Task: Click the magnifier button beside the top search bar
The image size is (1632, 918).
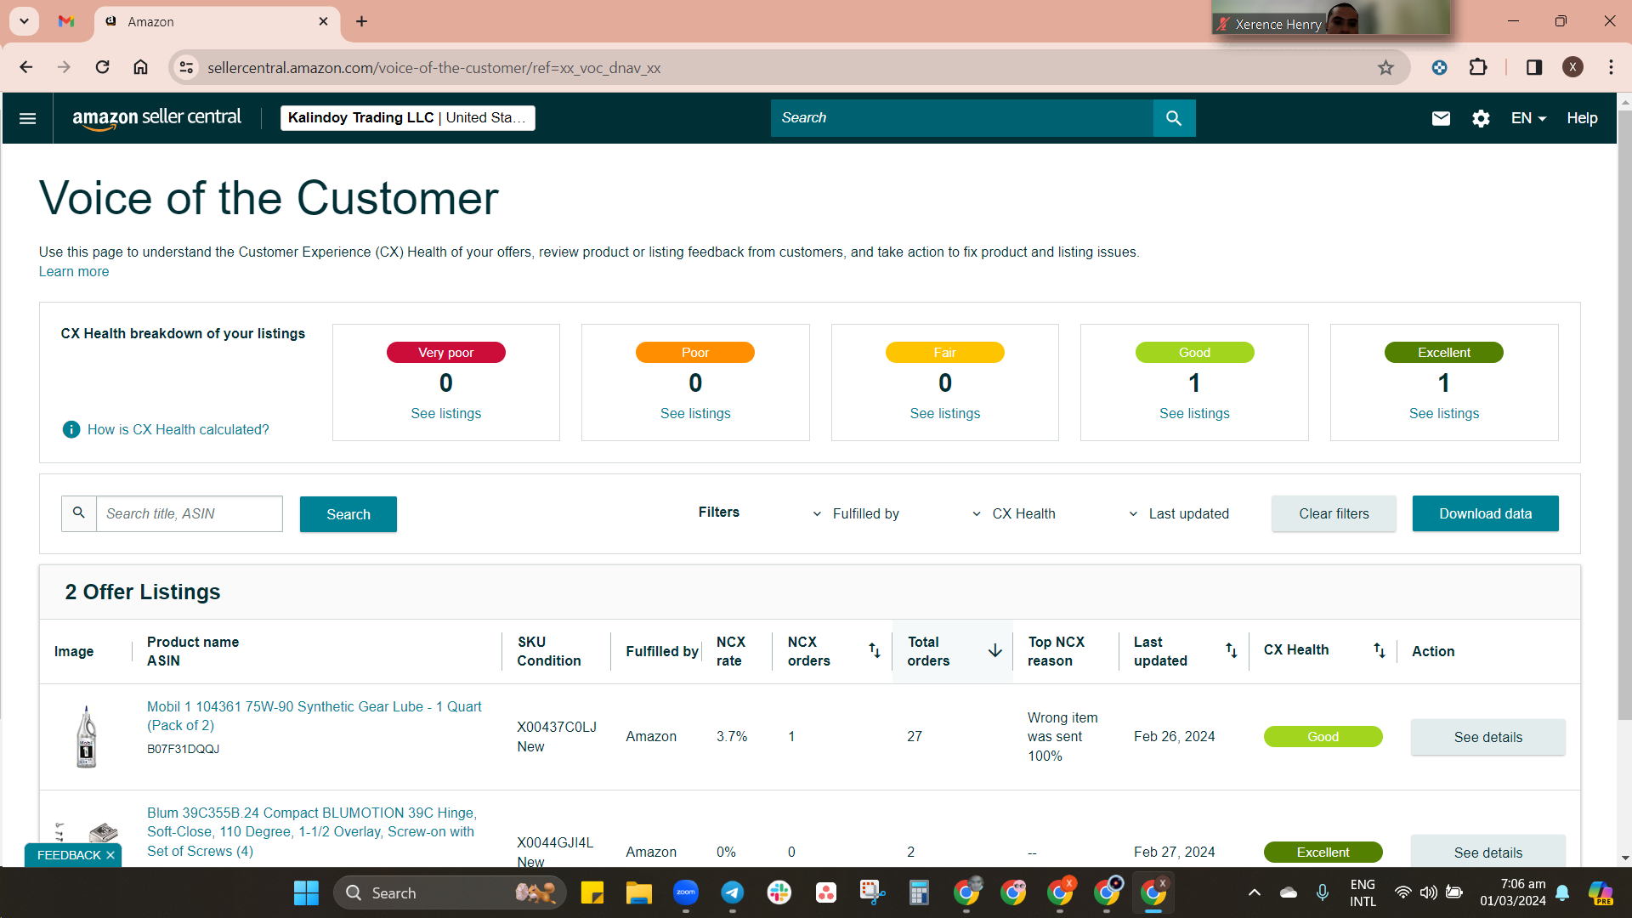Action: [1174, 118]
